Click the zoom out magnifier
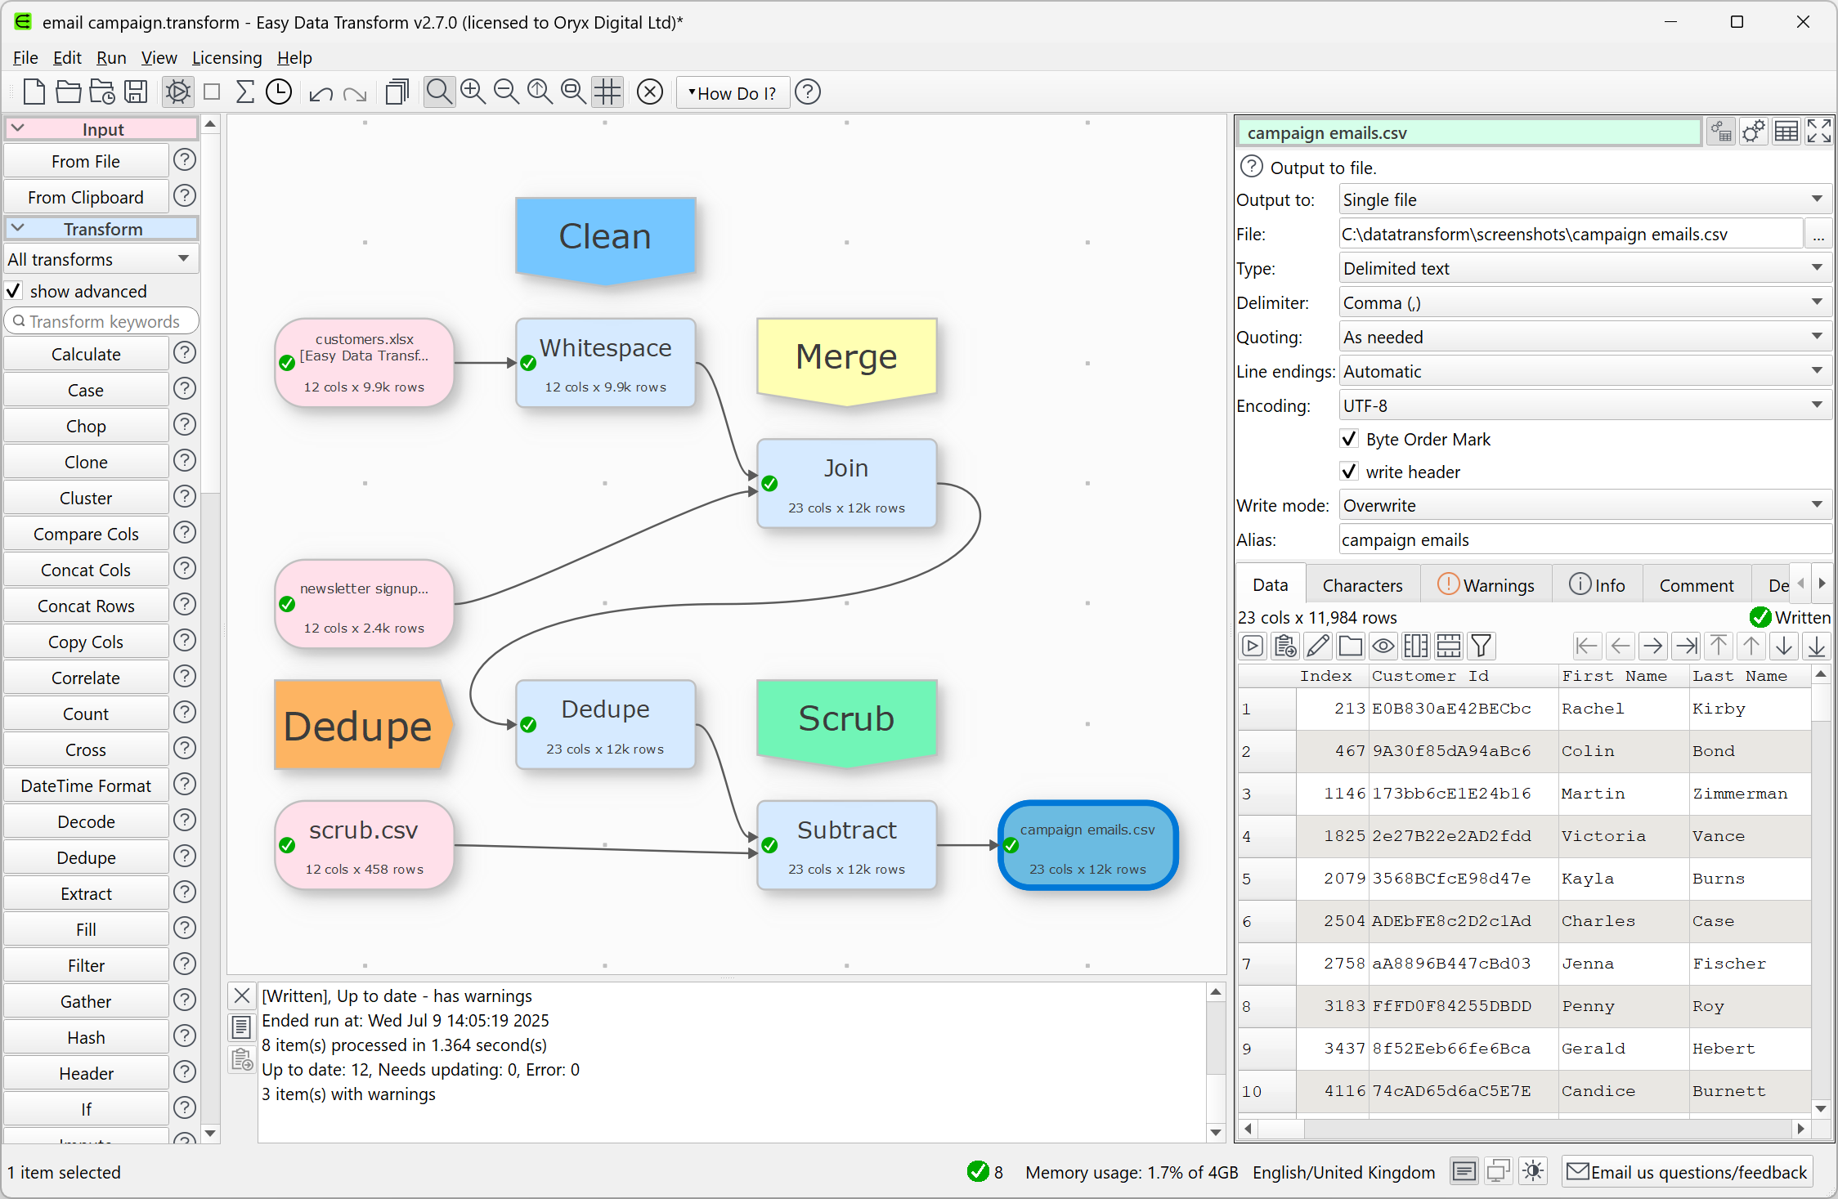Screen dimensions: 1838x1199 (507, 92)
